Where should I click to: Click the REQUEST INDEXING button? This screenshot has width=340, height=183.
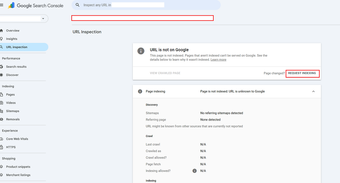click(302, 73)
